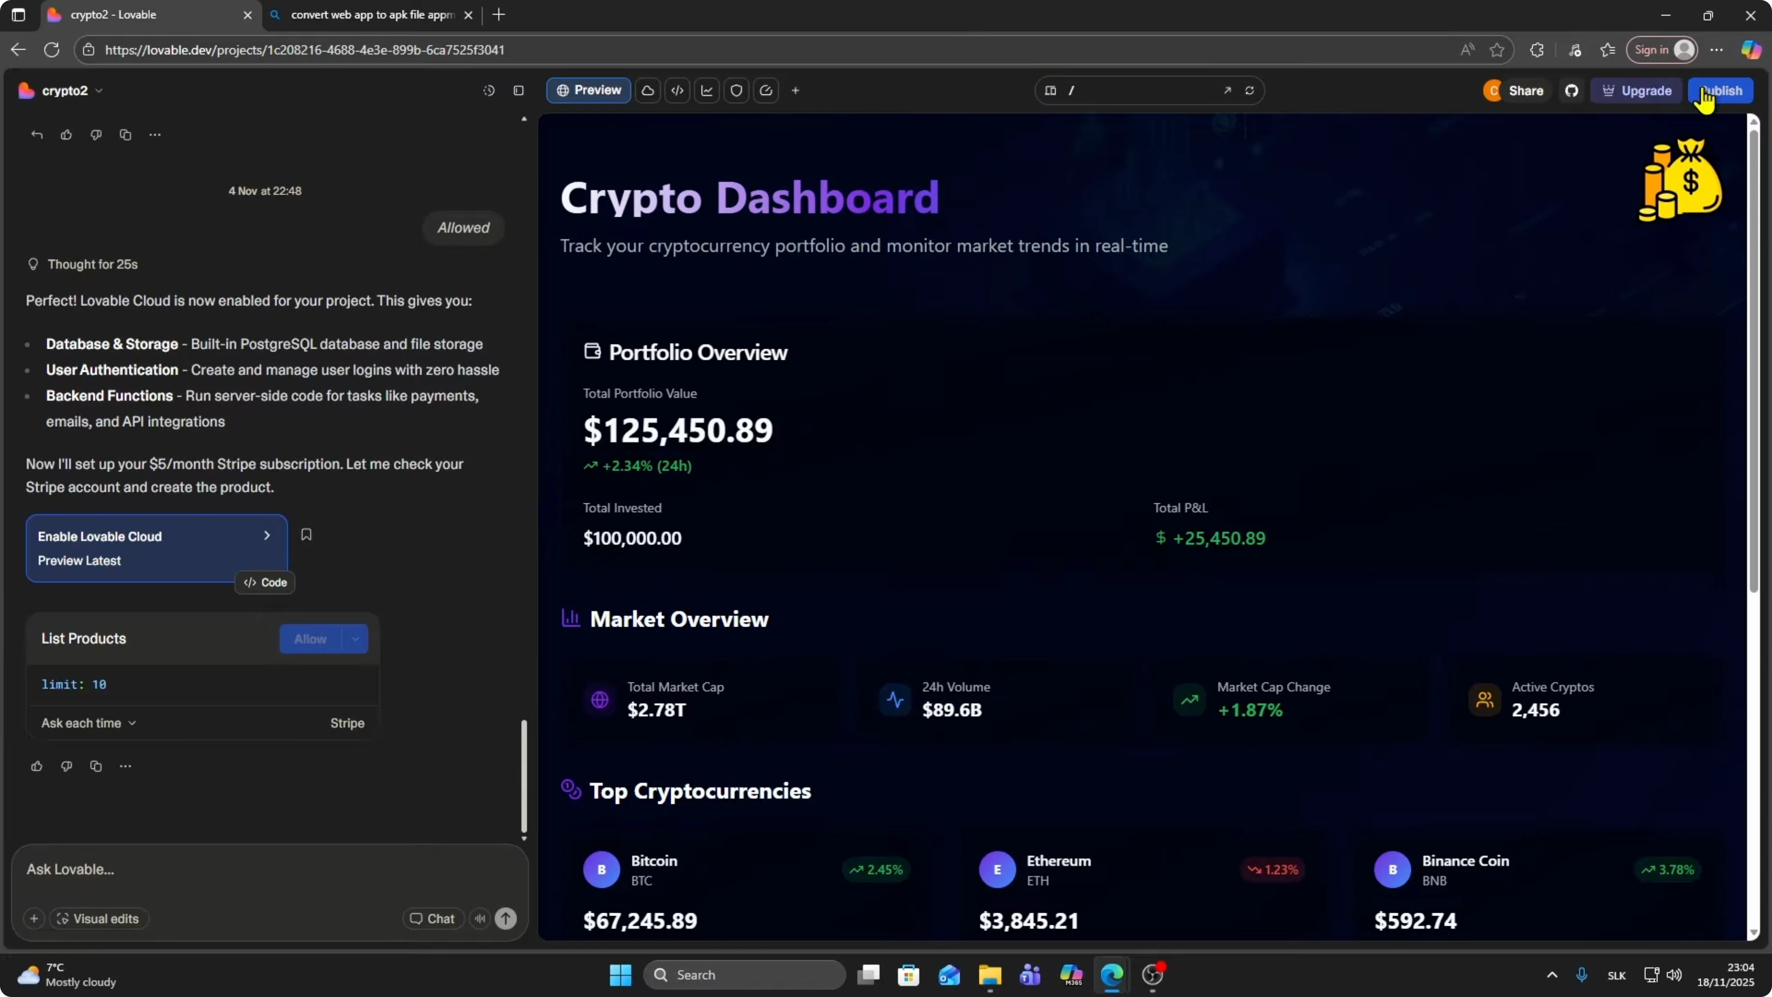This screenshot has height=997, width=1772.
Task: Open the GitHub integration icon
Action: coord(1571,90)
